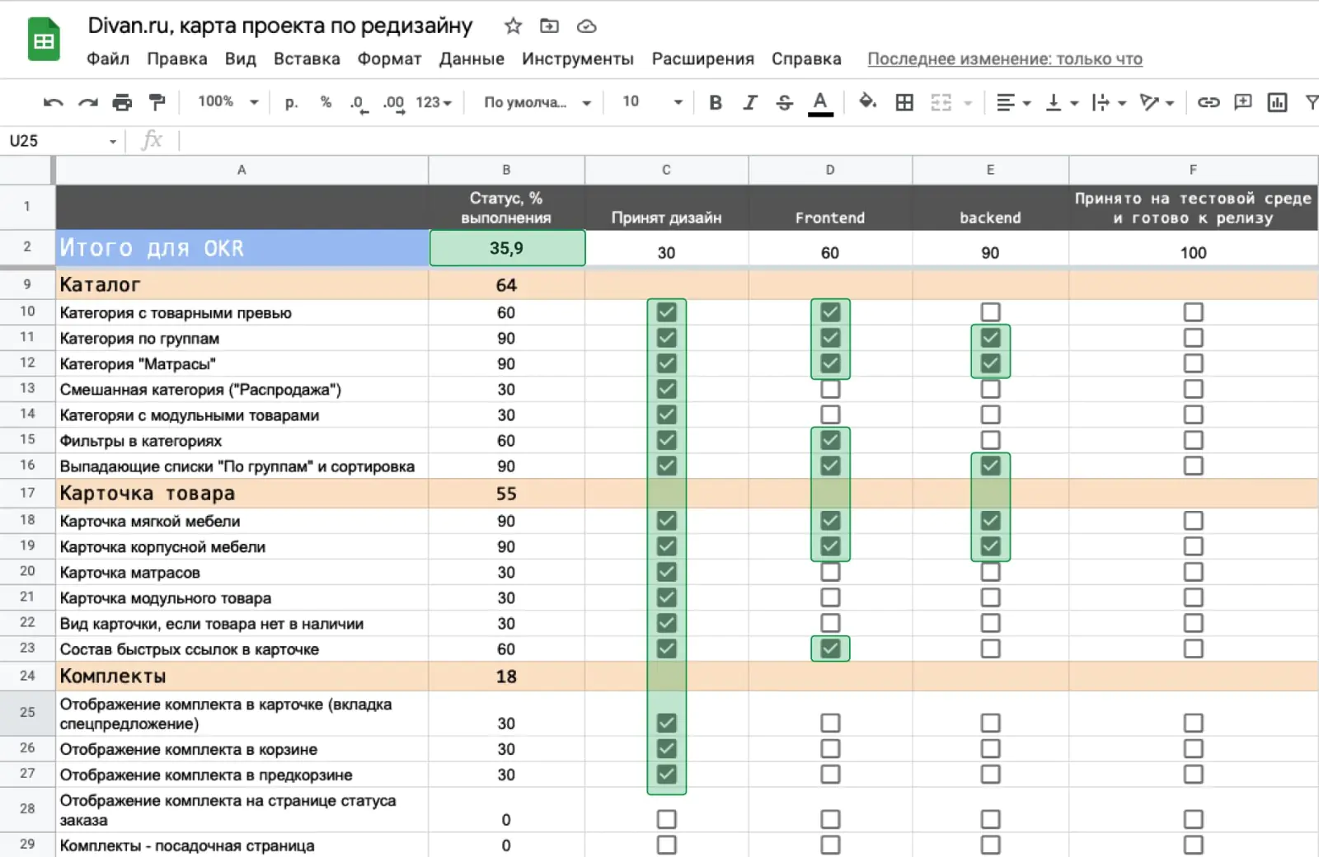
Task: Star the document title
Action: point(514,26)
